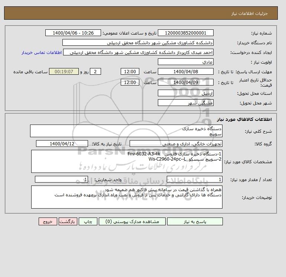Click the goods specifications text area
This screenshot has width=286, height=277.
[x=127, y=161]
